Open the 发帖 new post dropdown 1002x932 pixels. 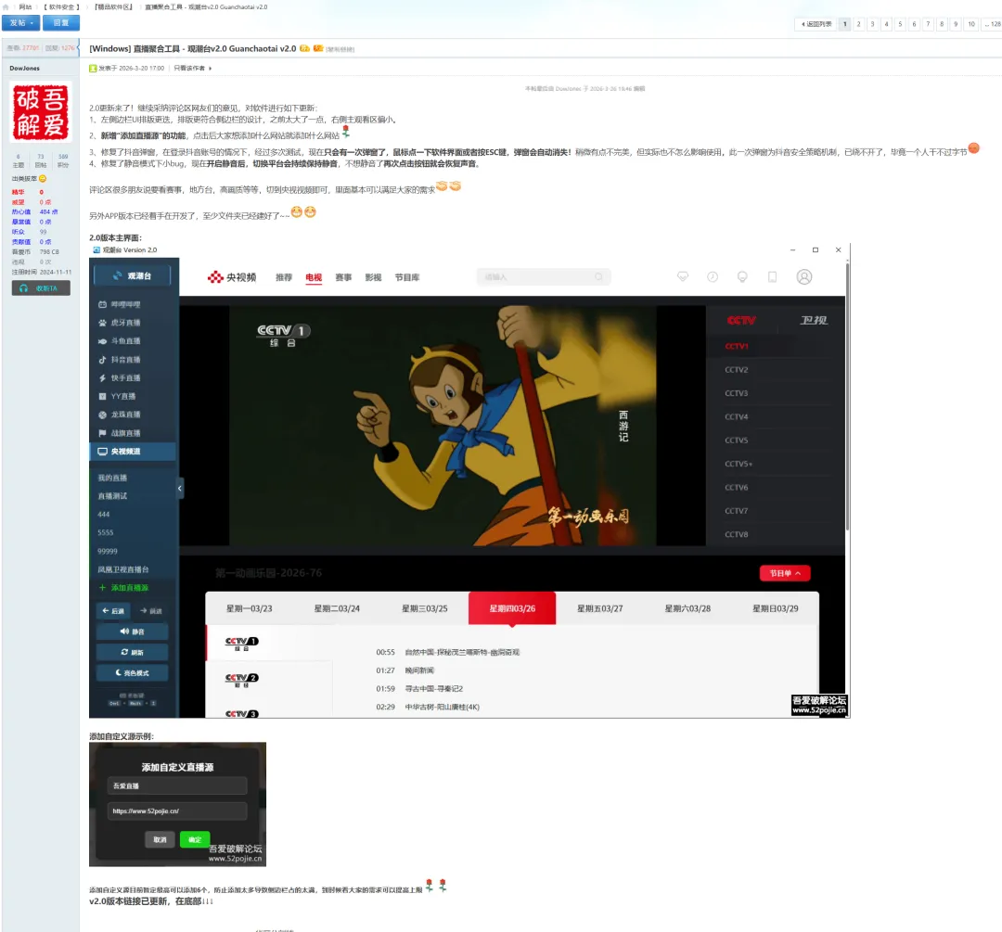(x=21, y=23)
